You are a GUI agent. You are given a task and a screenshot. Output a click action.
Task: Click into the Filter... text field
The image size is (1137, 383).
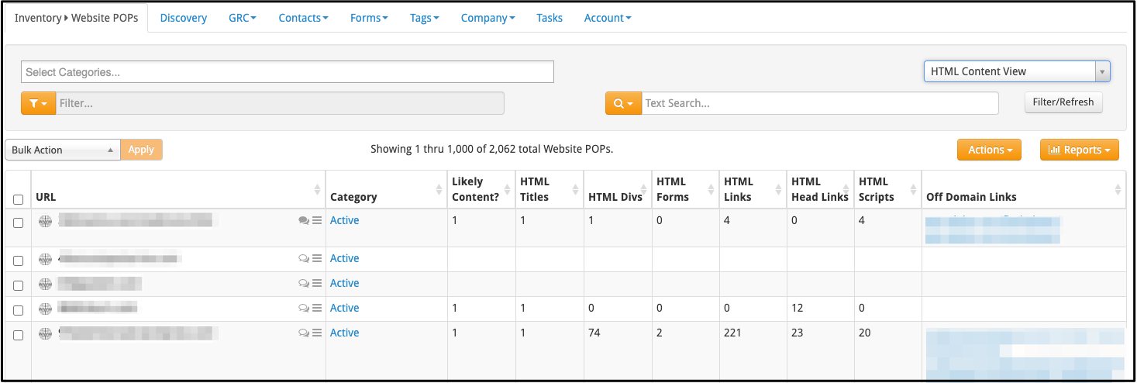point(280,103)
